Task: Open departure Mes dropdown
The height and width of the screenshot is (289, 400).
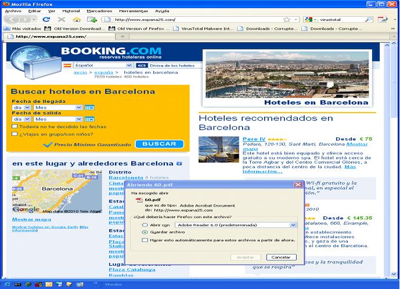Action: [58, 119]
